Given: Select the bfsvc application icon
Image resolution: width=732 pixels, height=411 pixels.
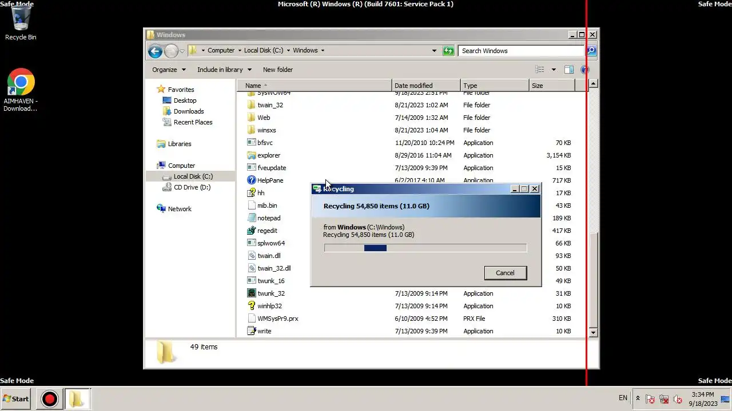Looking at the screenshot, I should click(252, 143).
